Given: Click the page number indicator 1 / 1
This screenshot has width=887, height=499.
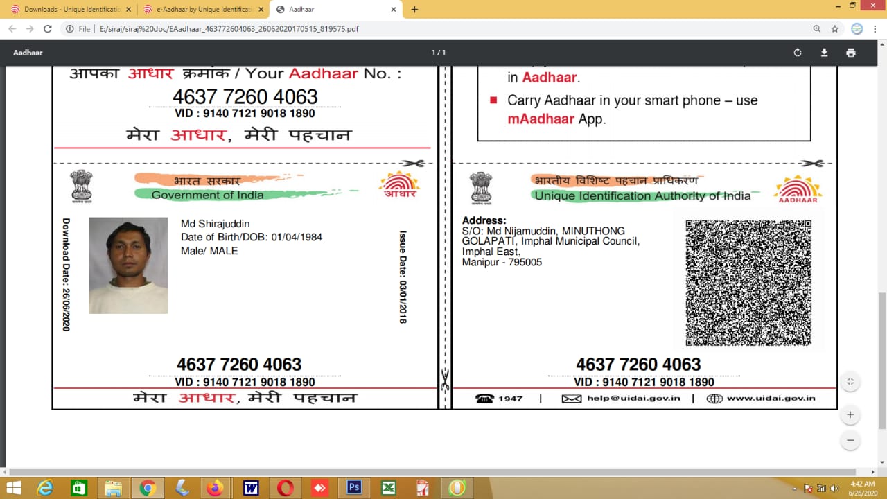Looking at the screenshot, I should click(x=439, y=53).
